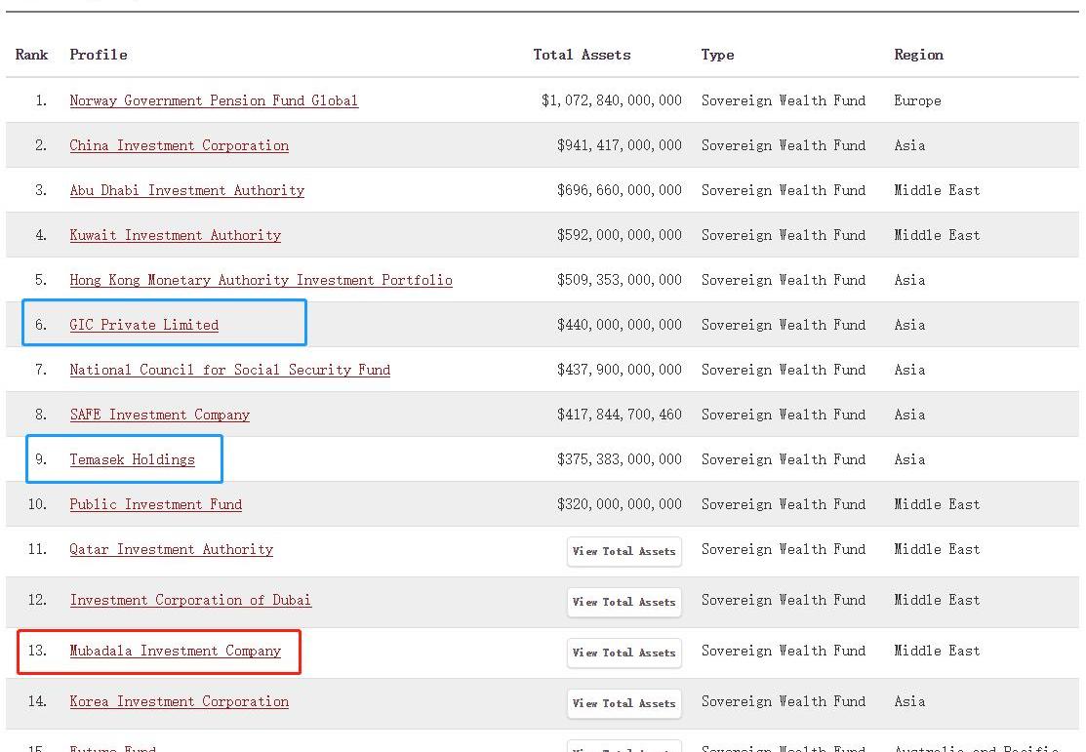The height and width of the screenshot is (752, 1086).
Task: Click rank number 10. in the table
Action: (x=37, y=505)
